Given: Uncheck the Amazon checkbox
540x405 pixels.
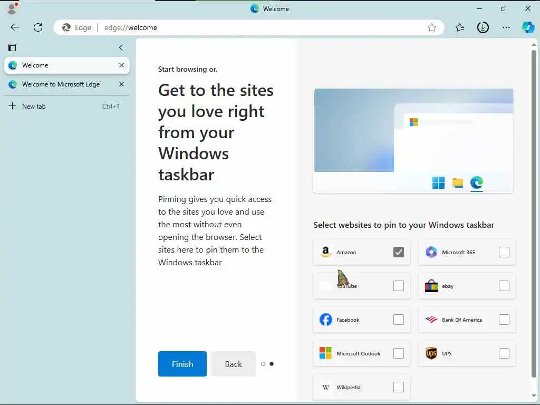Looking at the screenshot, I should tap(399, 252).
